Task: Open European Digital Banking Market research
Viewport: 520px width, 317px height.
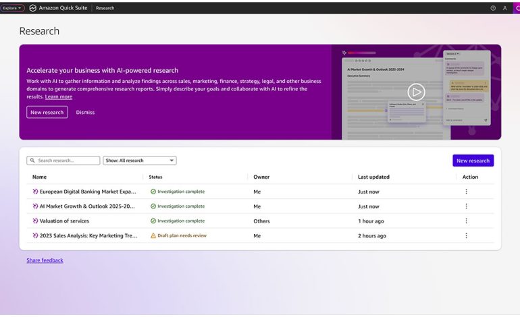Action: click(87, 192)
